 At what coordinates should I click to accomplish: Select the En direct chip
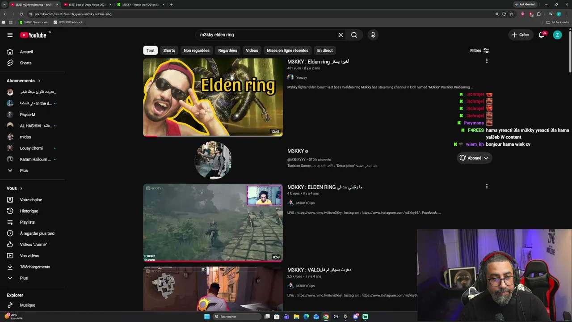(x=325, y=51)
